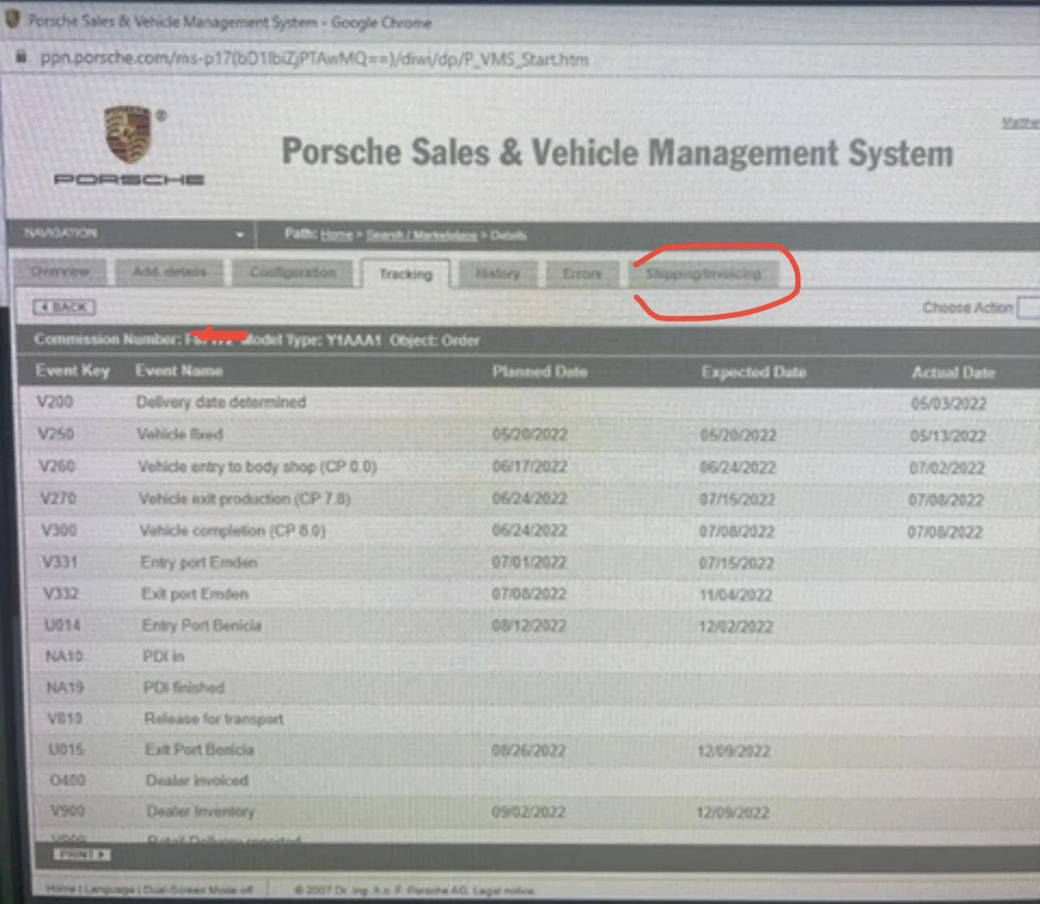Click planned date 08/26/2022 for Exit Port Benicia
Viewport: 1040px width, 904px height.
click(x=528, y=750)
